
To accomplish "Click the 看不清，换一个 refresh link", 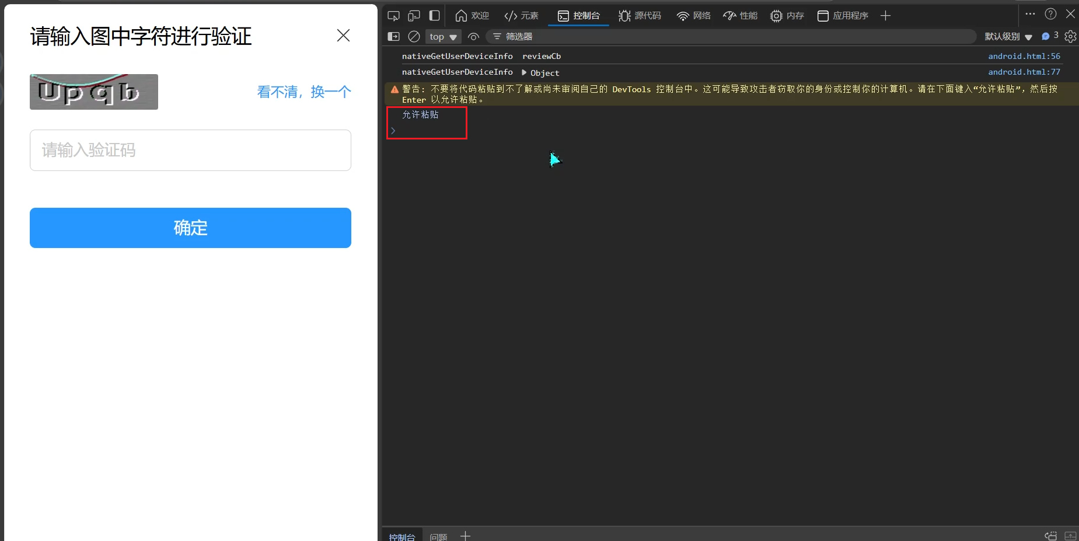I will coord(303,92).
